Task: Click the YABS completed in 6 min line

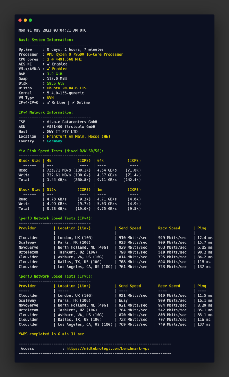Action: click(x=51, y=334)
